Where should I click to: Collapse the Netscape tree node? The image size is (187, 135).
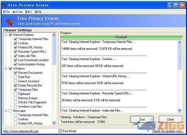(x=6, y=111)
